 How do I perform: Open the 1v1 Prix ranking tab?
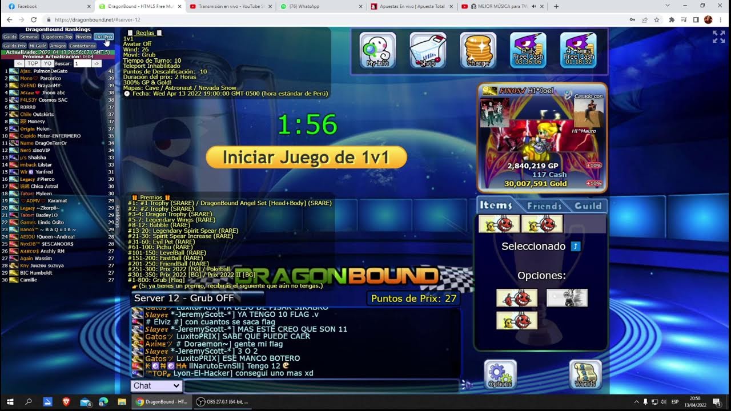[x=104, y=37]
